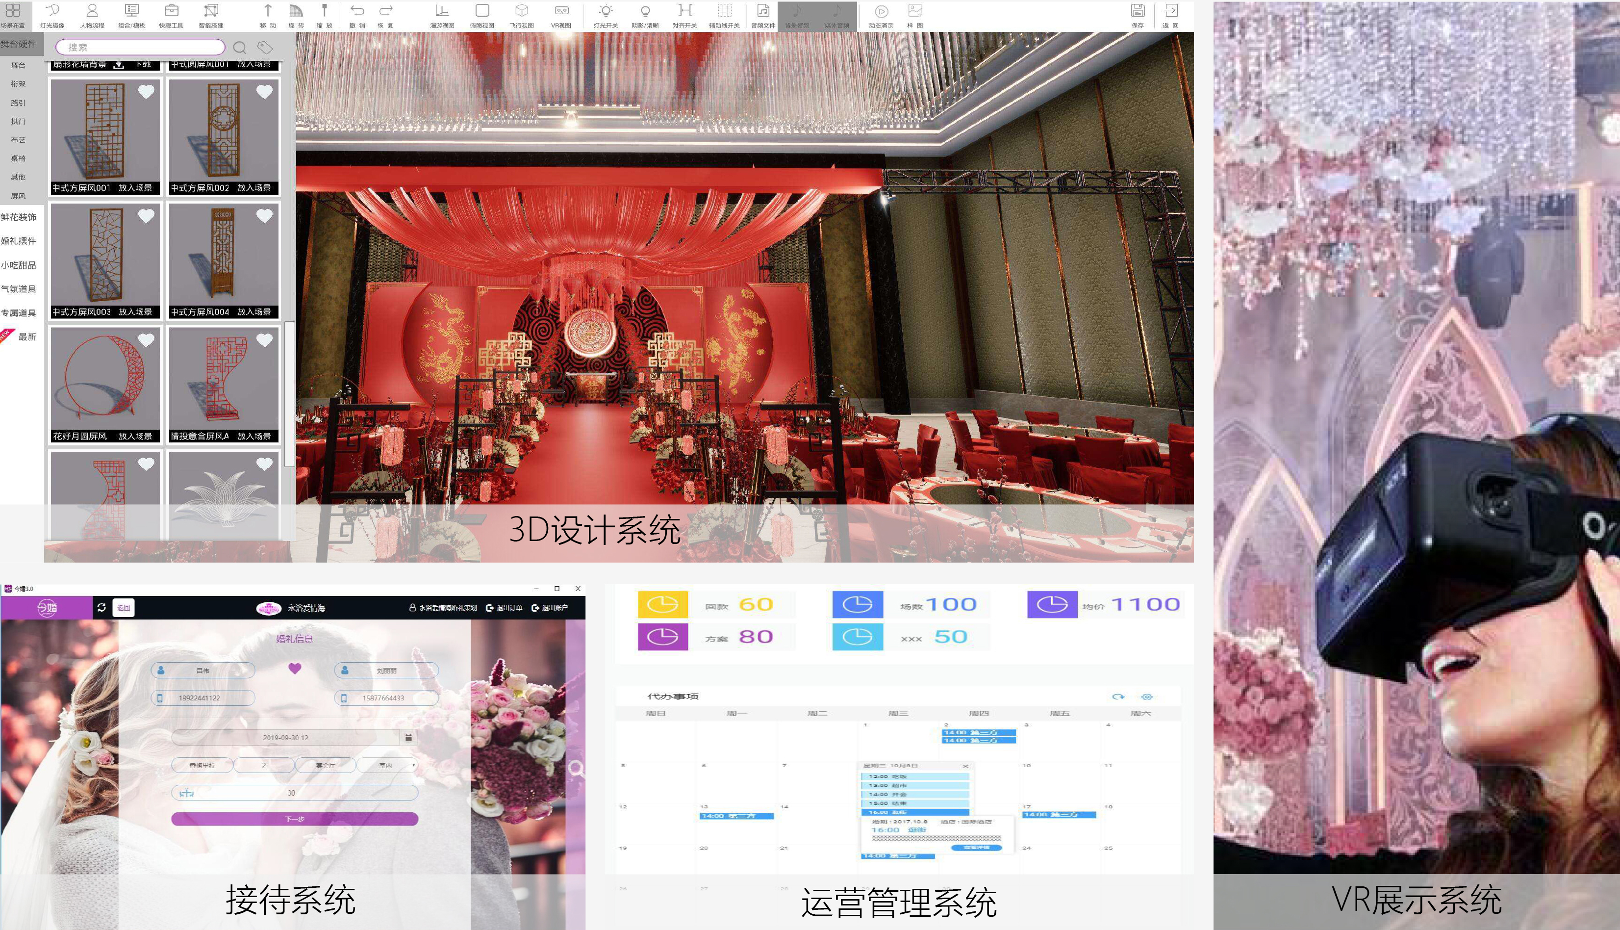Favorite 中式方屏风001 with the heart icon

click(x=146, y=92)
